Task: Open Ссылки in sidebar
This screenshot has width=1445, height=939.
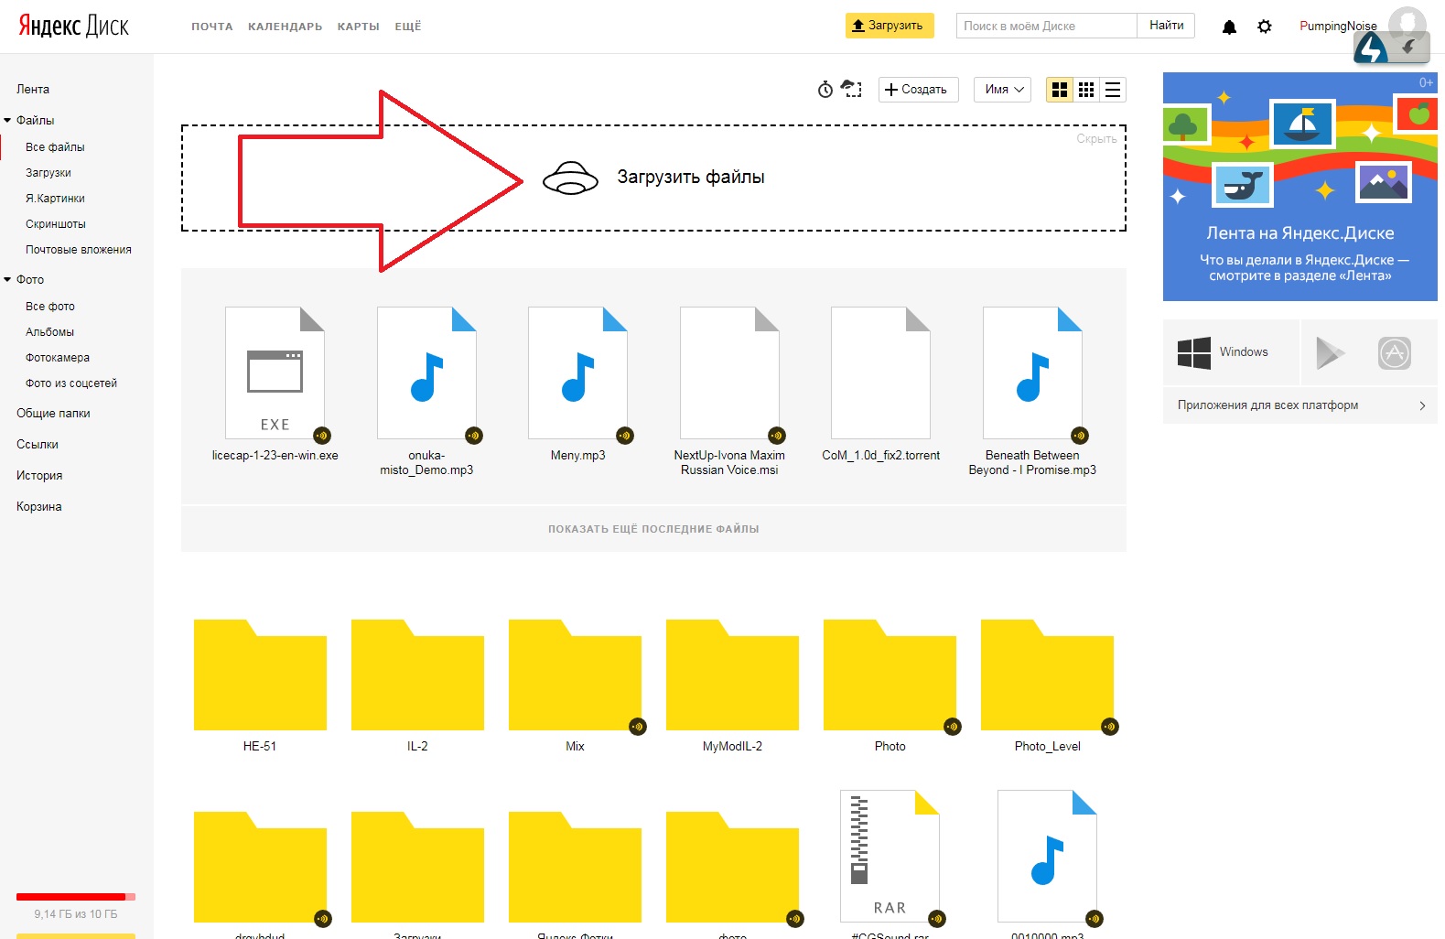Action: pyautogui.click(x=38, y=444)
